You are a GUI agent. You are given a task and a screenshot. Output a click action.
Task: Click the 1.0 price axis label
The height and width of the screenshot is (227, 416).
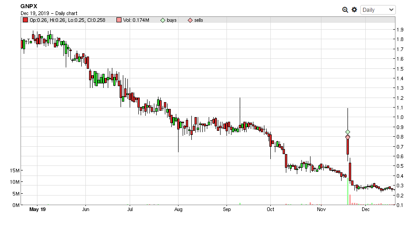coord(400,117)
